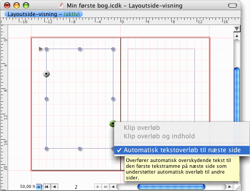Click the next page arrow in bottom bar

pos(98,187)
